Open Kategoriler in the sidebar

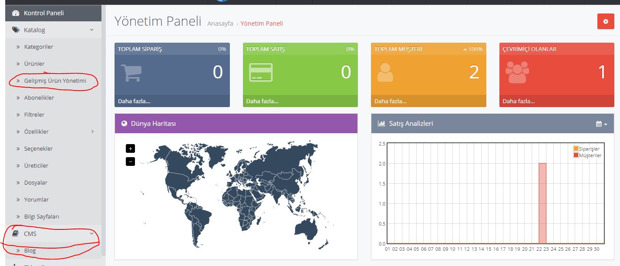pyautogui.click(x=38, y=47)
